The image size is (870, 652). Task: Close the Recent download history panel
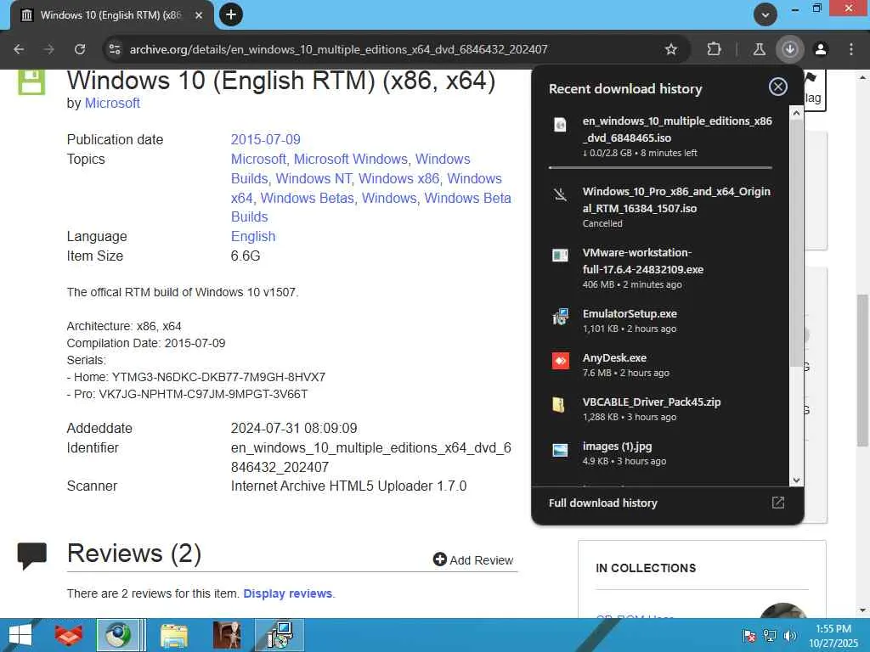coord(778,87)
